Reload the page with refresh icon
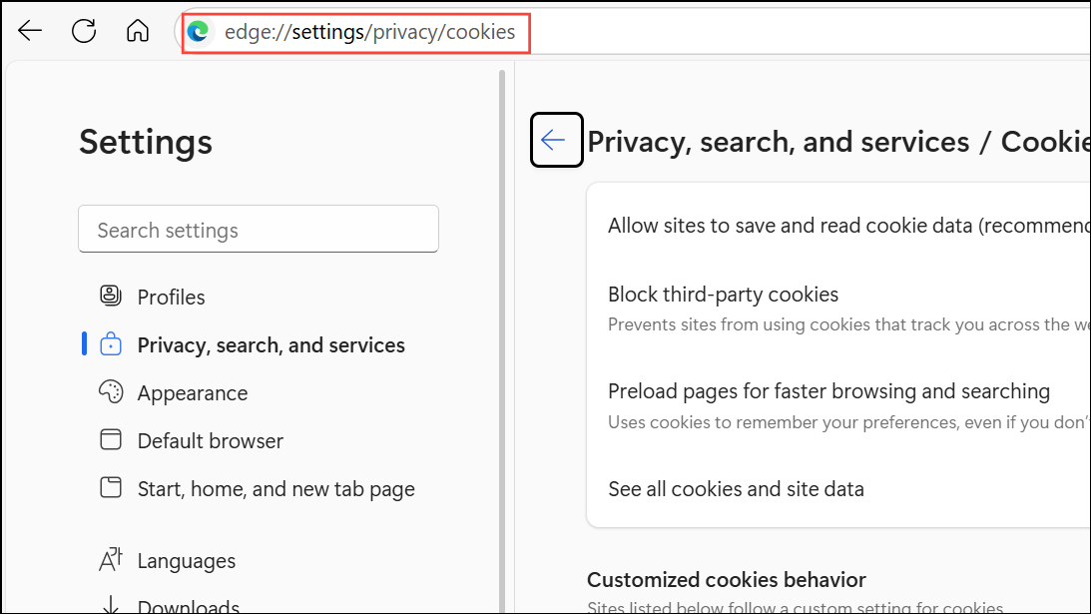Screen dimensions: 1091x614 coord(84,31)
